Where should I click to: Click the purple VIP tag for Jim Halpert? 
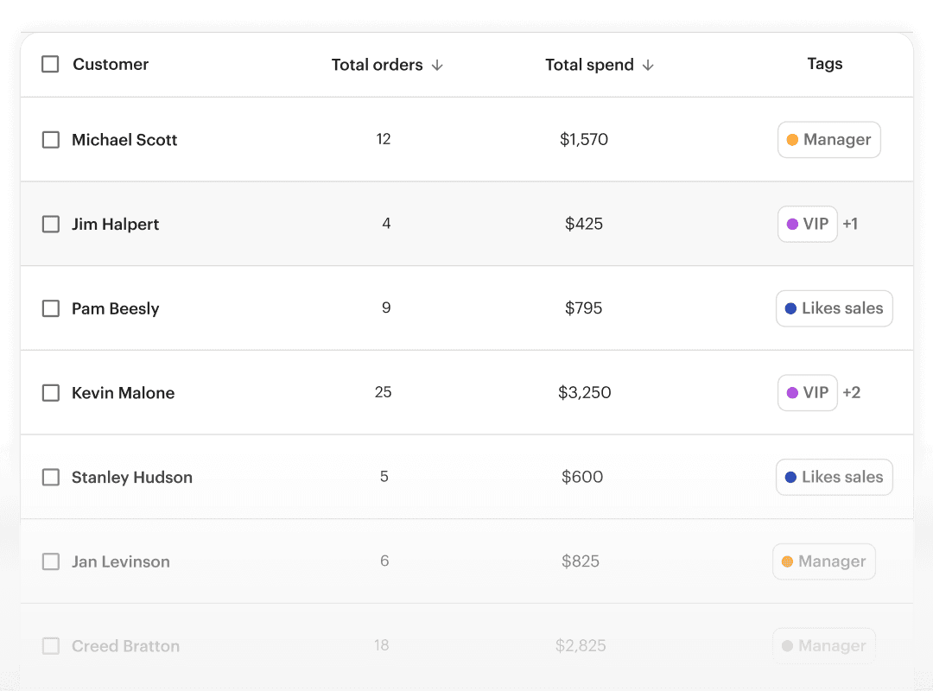[x=808, y=225]
